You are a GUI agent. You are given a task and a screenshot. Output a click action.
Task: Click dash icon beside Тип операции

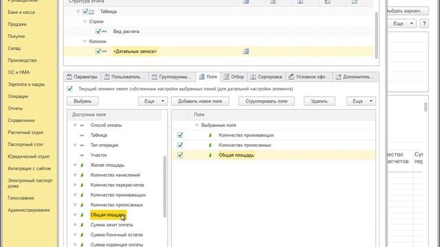pos(82,145)
